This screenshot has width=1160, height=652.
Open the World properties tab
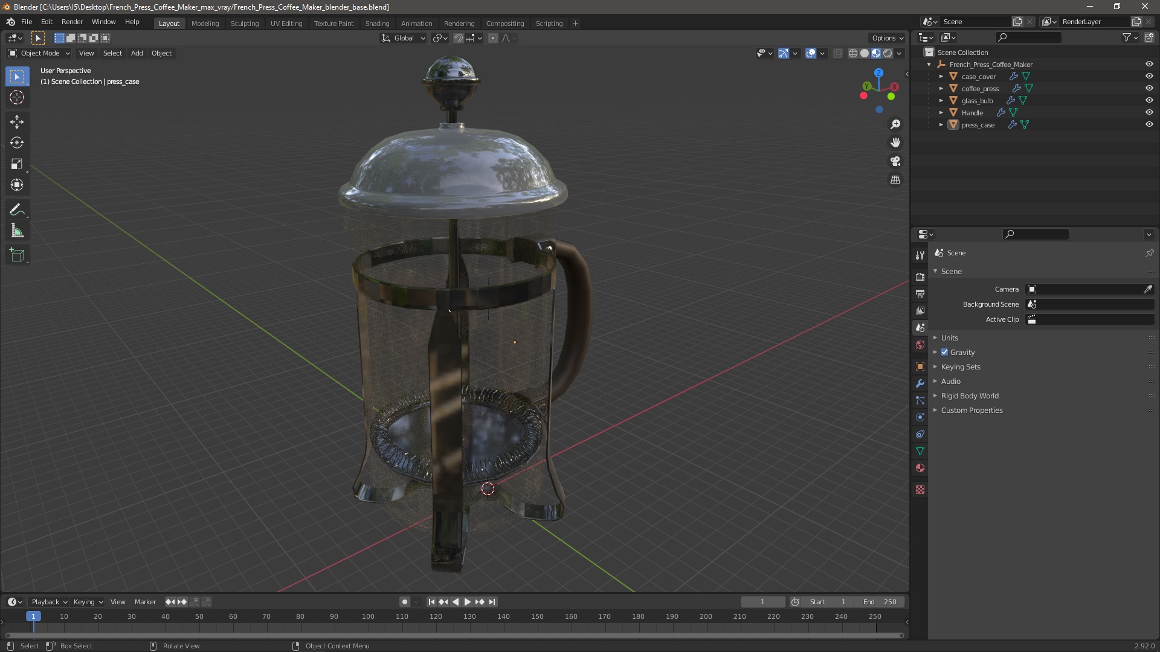point(920,345)
